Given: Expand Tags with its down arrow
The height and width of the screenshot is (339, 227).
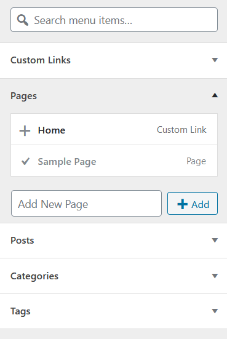Looking at the screenshot, I should [215, 311].
